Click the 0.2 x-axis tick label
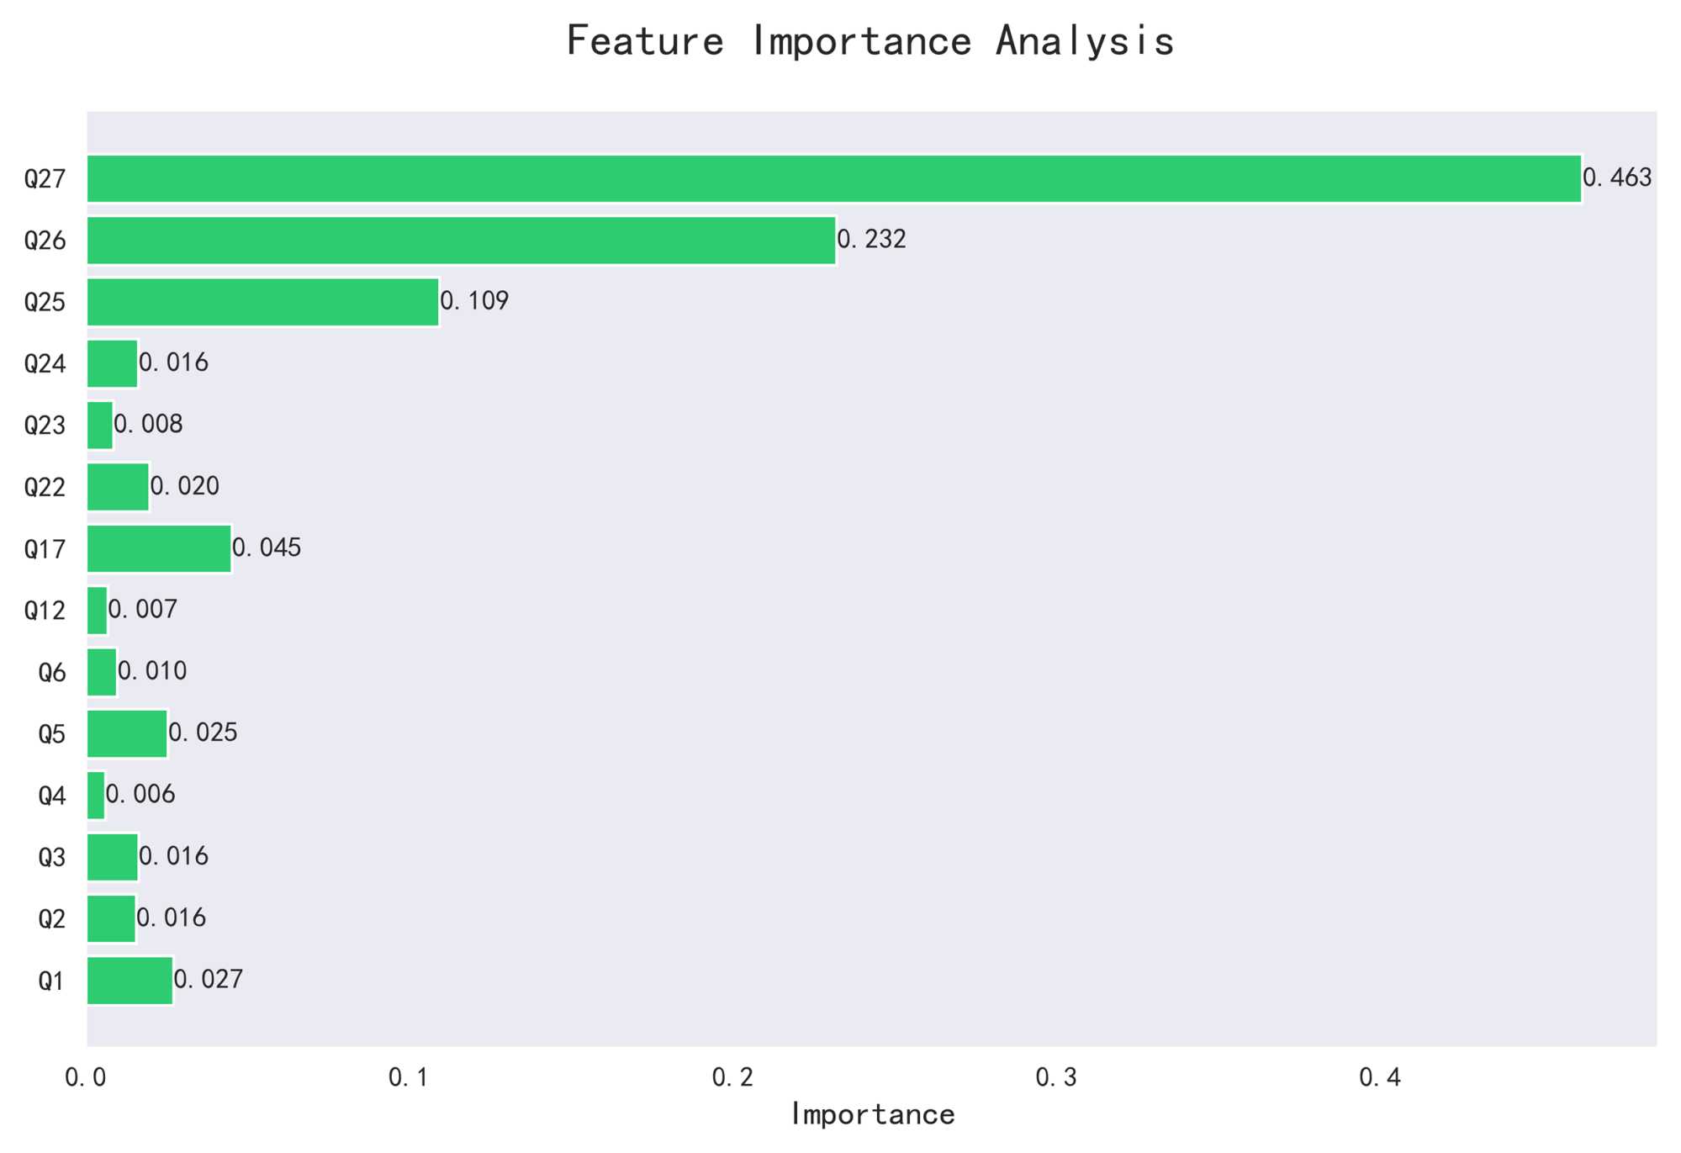The image size is (1681, 1153). point(732,1078)
